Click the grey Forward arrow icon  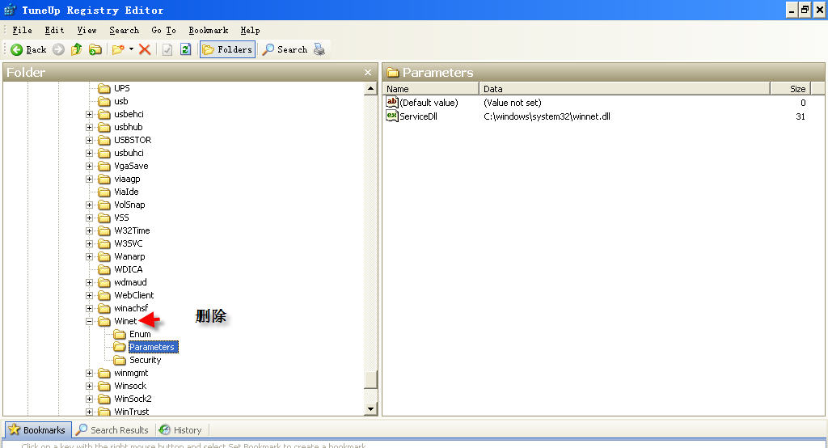pos(58,49)
